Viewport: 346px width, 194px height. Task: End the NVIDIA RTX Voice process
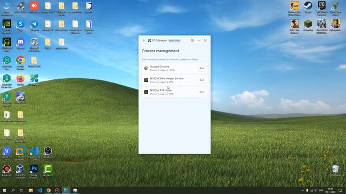coord(202,92)
